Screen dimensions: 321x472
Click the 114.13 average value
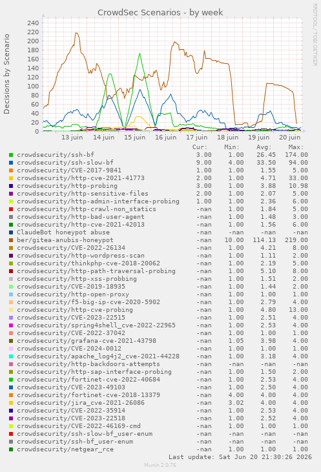264,240
